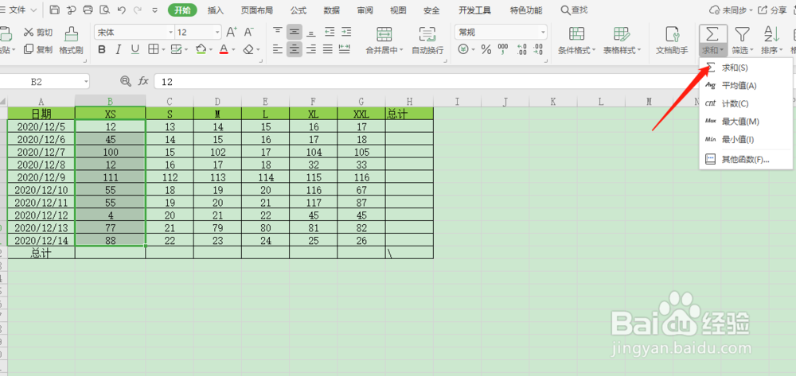The width and height of the screenshot is (796, 376).
Task: Switch to the Page Layout (页面布局) tab
Action: tap(256, 10)
